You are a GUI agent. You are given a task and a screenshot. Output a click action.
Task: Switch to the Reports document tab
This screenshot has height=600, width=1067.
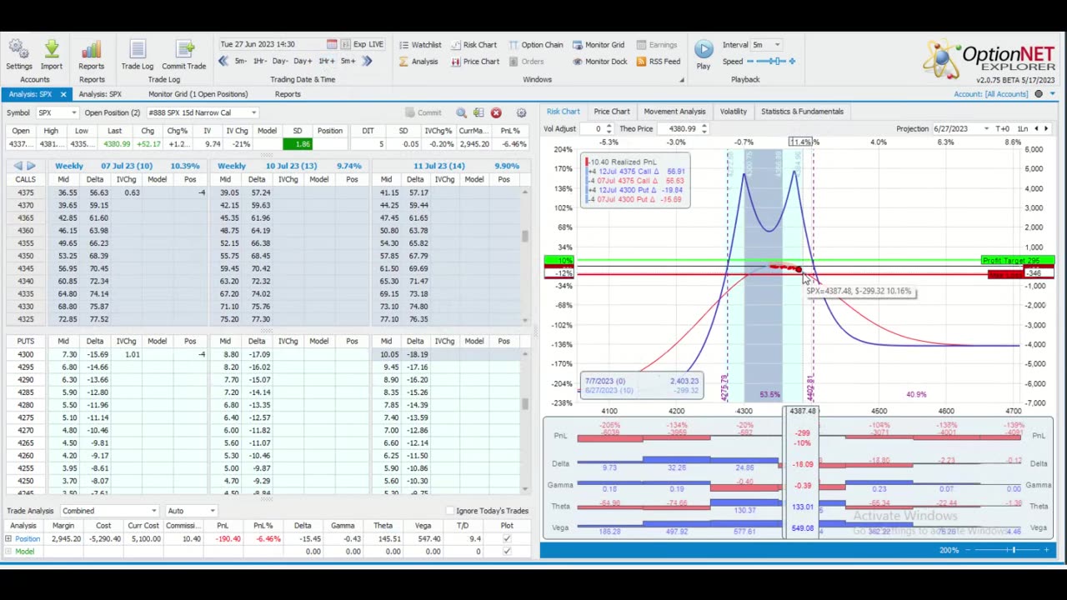[x=288, y=94]
